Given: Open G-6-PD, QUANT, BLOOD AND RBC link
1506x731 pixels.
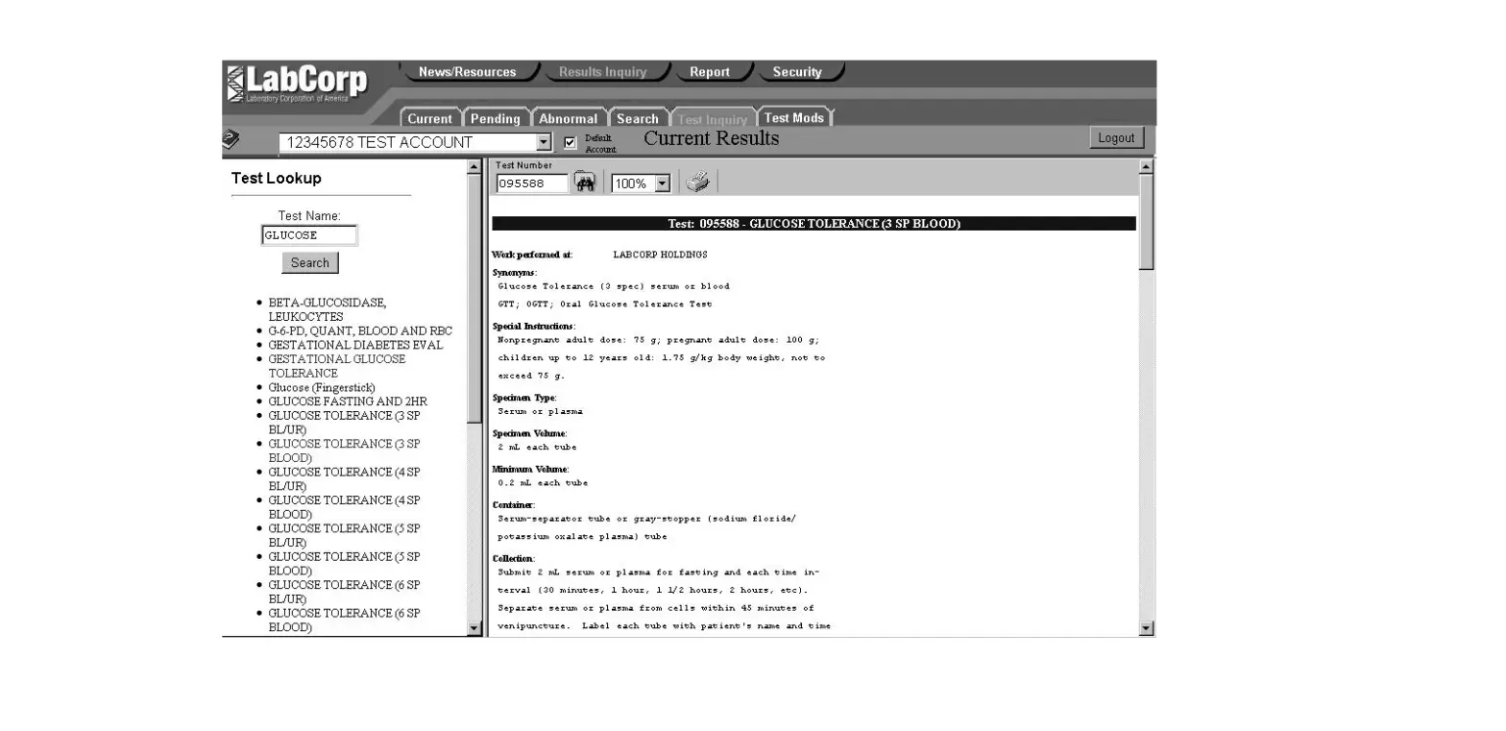Looking at the screenshot, I should coord(360,330).
